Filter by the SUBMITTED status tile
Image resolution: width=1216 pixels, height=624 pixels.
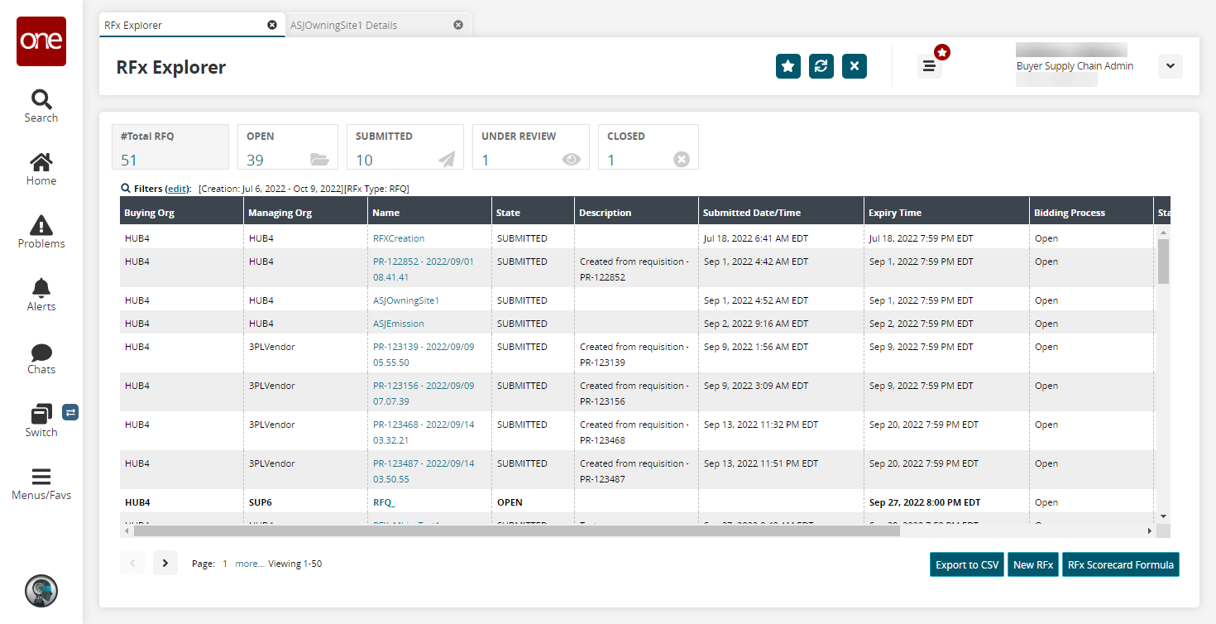pyautogui.click(x=405, y=147)
